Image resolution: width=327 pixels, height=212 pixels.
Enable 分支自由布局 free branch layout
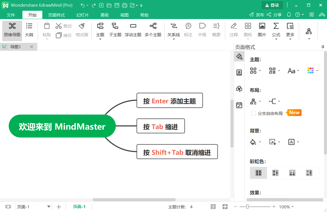coord(253,113)
